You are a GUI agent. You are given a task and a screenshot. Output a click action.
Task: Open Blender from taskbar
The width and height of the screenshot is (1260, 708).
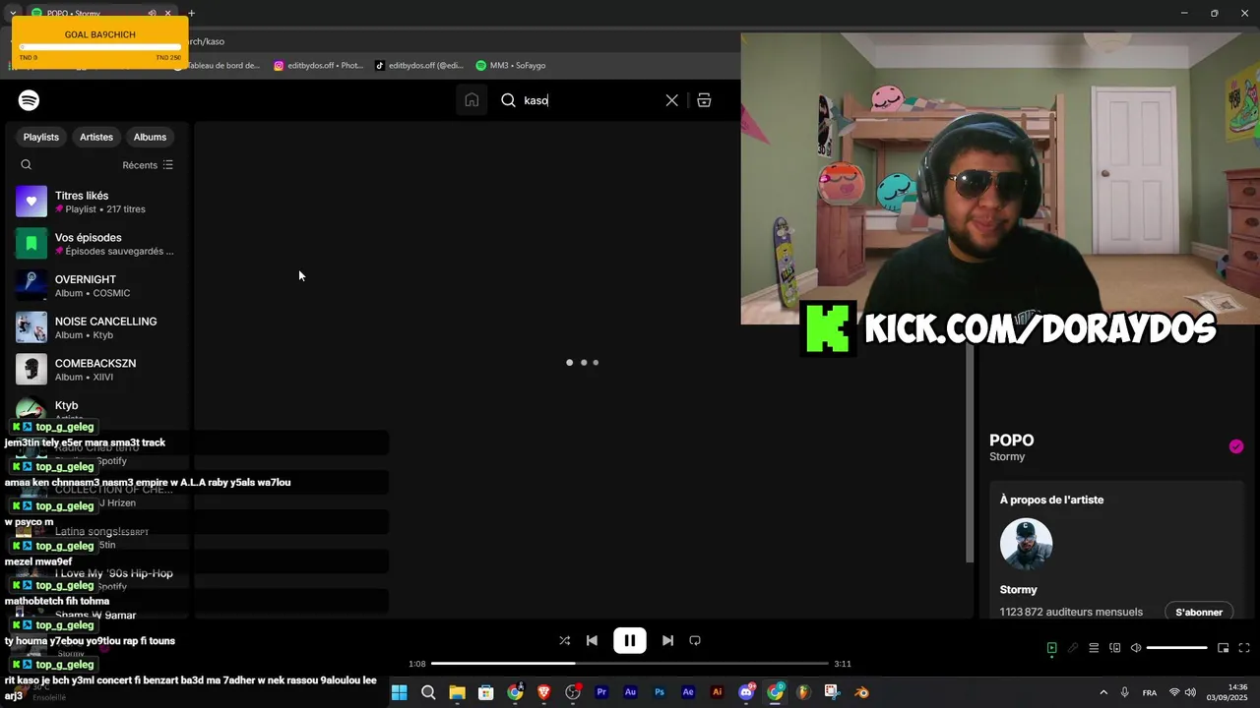[861, 692]
